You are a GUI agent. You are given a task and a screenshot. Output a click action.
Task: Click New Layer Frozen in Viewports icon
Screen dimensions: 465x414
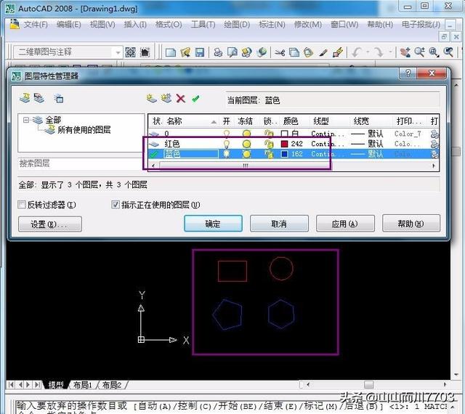pos(166,98)
